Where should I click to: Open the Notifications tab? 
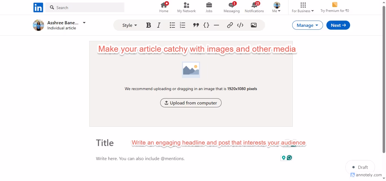point(254,7)
